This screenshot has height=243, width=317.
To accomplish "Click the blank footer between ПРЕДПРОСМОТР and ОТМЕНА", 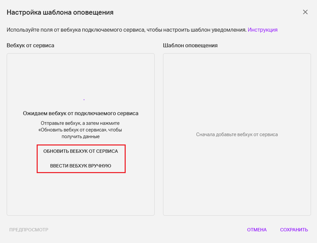I will pos(148,230).
